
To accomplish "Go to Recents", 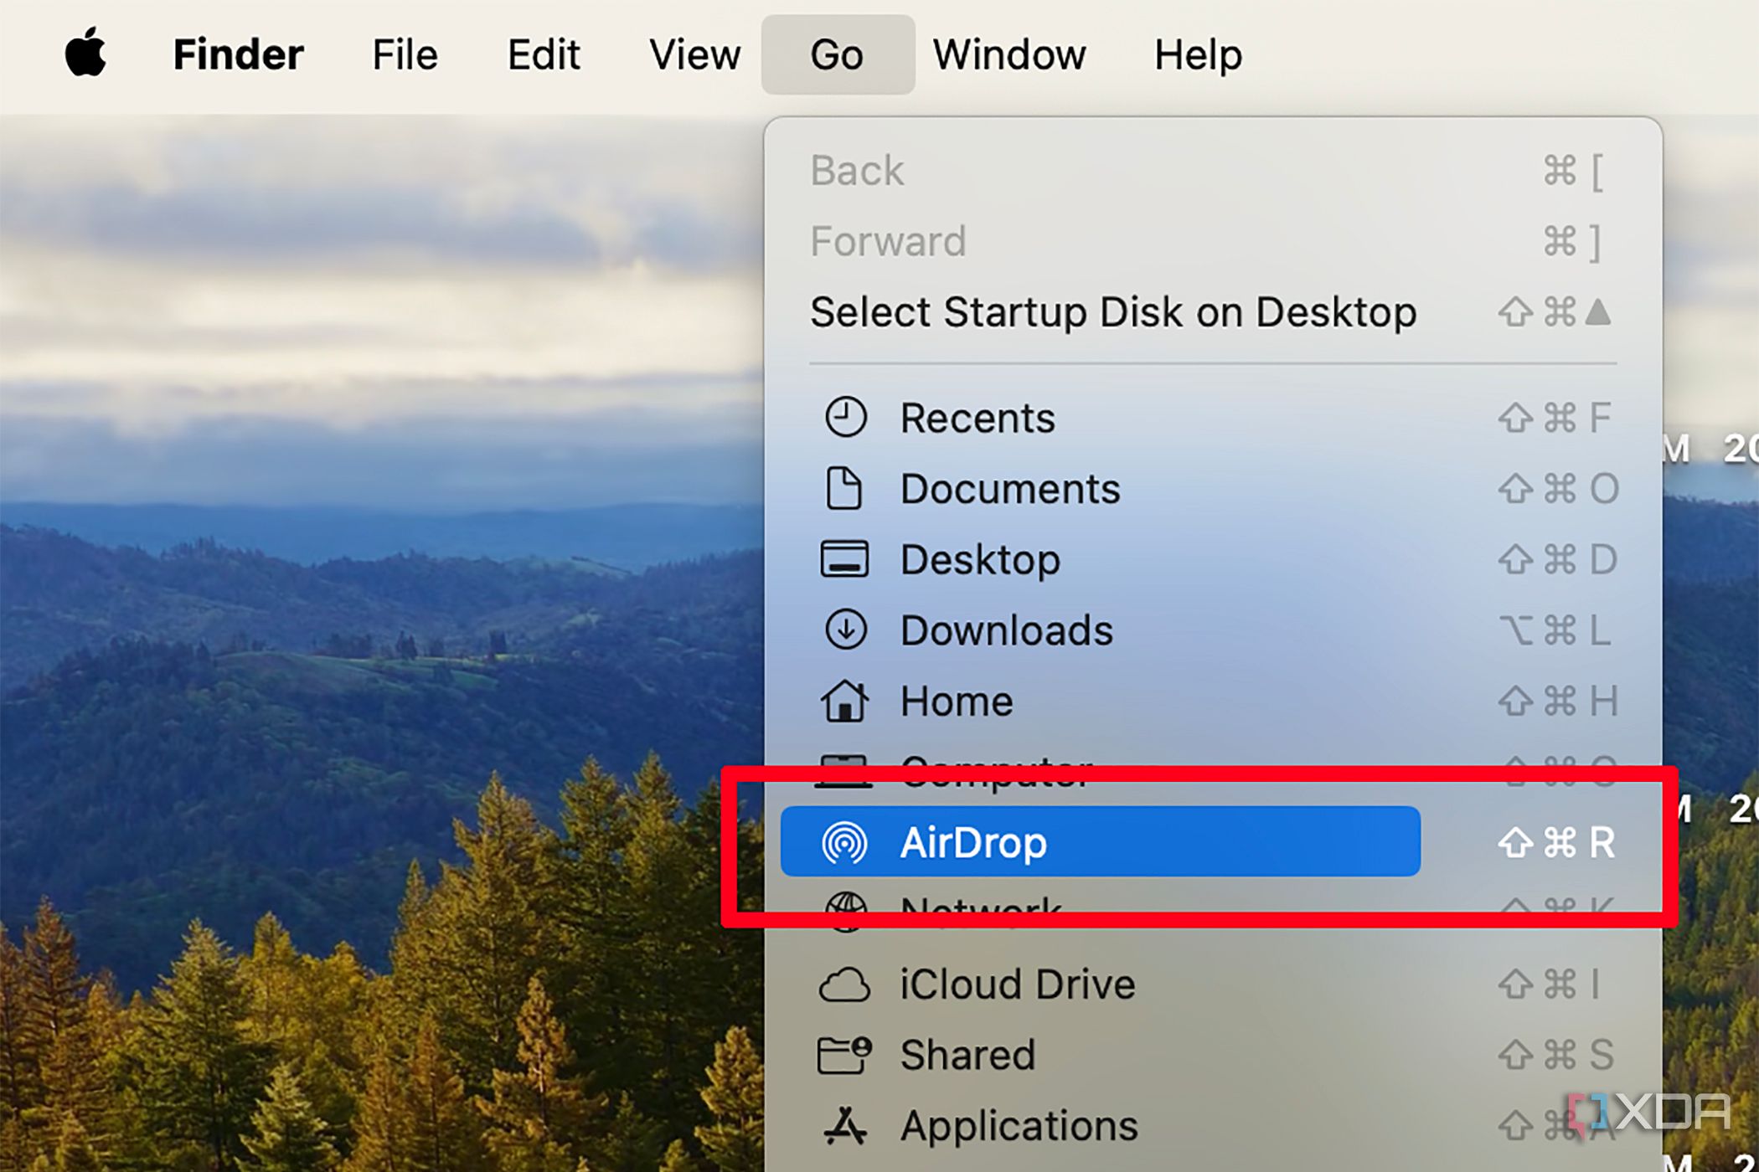I will pyautogui.click(x=1213, y=417).
